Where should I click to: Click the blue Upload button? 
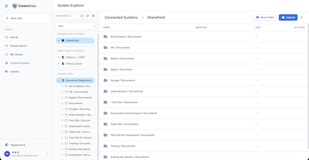(288, 17)
